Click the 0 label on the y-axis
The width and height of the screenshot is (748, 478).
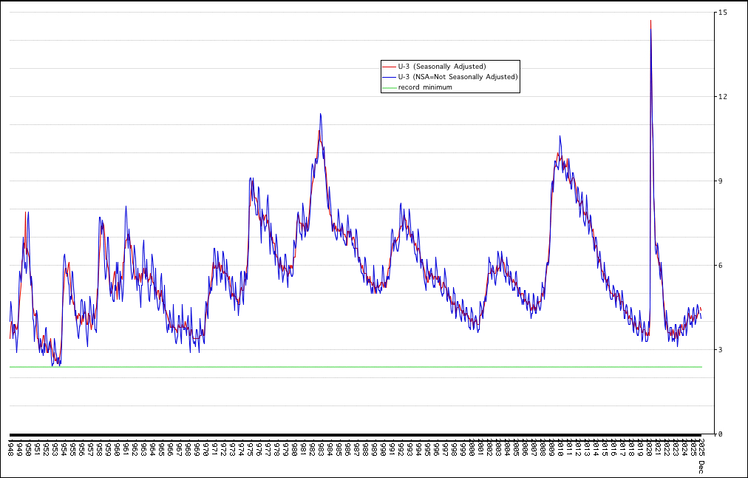720,434
